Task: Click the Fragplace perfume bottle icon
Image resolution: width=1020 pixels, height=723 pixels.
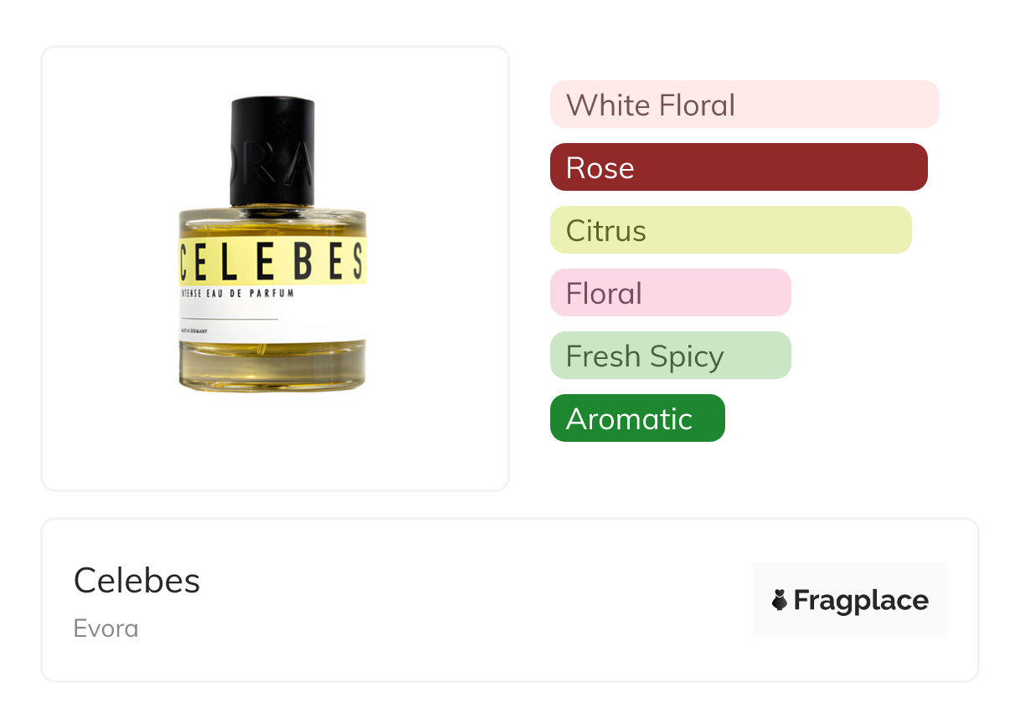Action: point(780,600)
